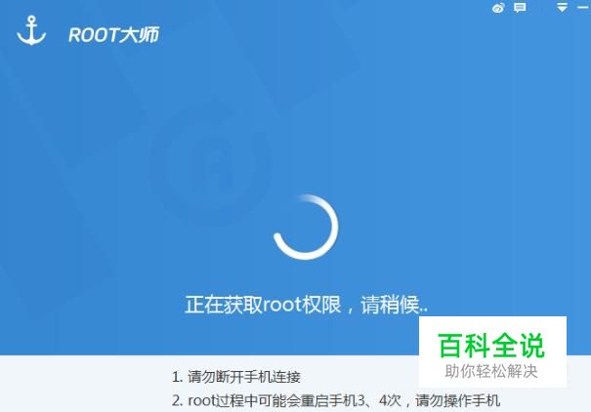The width and height of the screenshot is (591, 412).
Task: Minimize the ROOT大师 window
Action: click(x=584, y=7)
